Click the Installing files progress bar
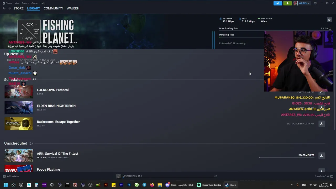 click(241, 37)
